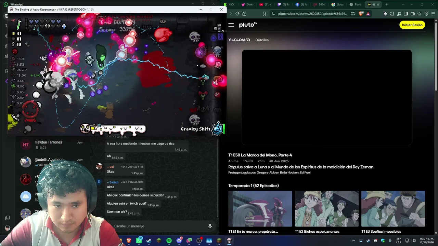Mute the Pluto TV tab audio
Image resolution: width=438 pixels, height=246 pixels.
click(374, 4)
